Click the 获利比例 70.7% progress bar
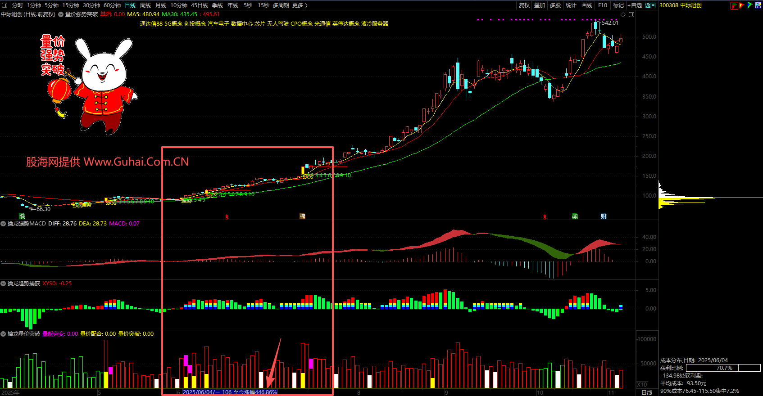 [x=723, y=368]
